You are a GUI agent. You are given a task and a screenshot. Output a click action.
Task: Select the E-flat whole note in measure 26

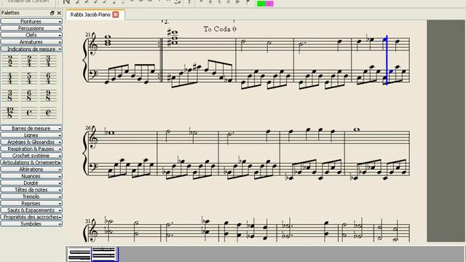click(111, 133)
